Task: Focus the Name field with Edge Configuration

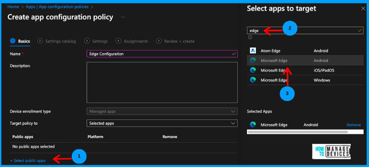Action: coord(162,54)
